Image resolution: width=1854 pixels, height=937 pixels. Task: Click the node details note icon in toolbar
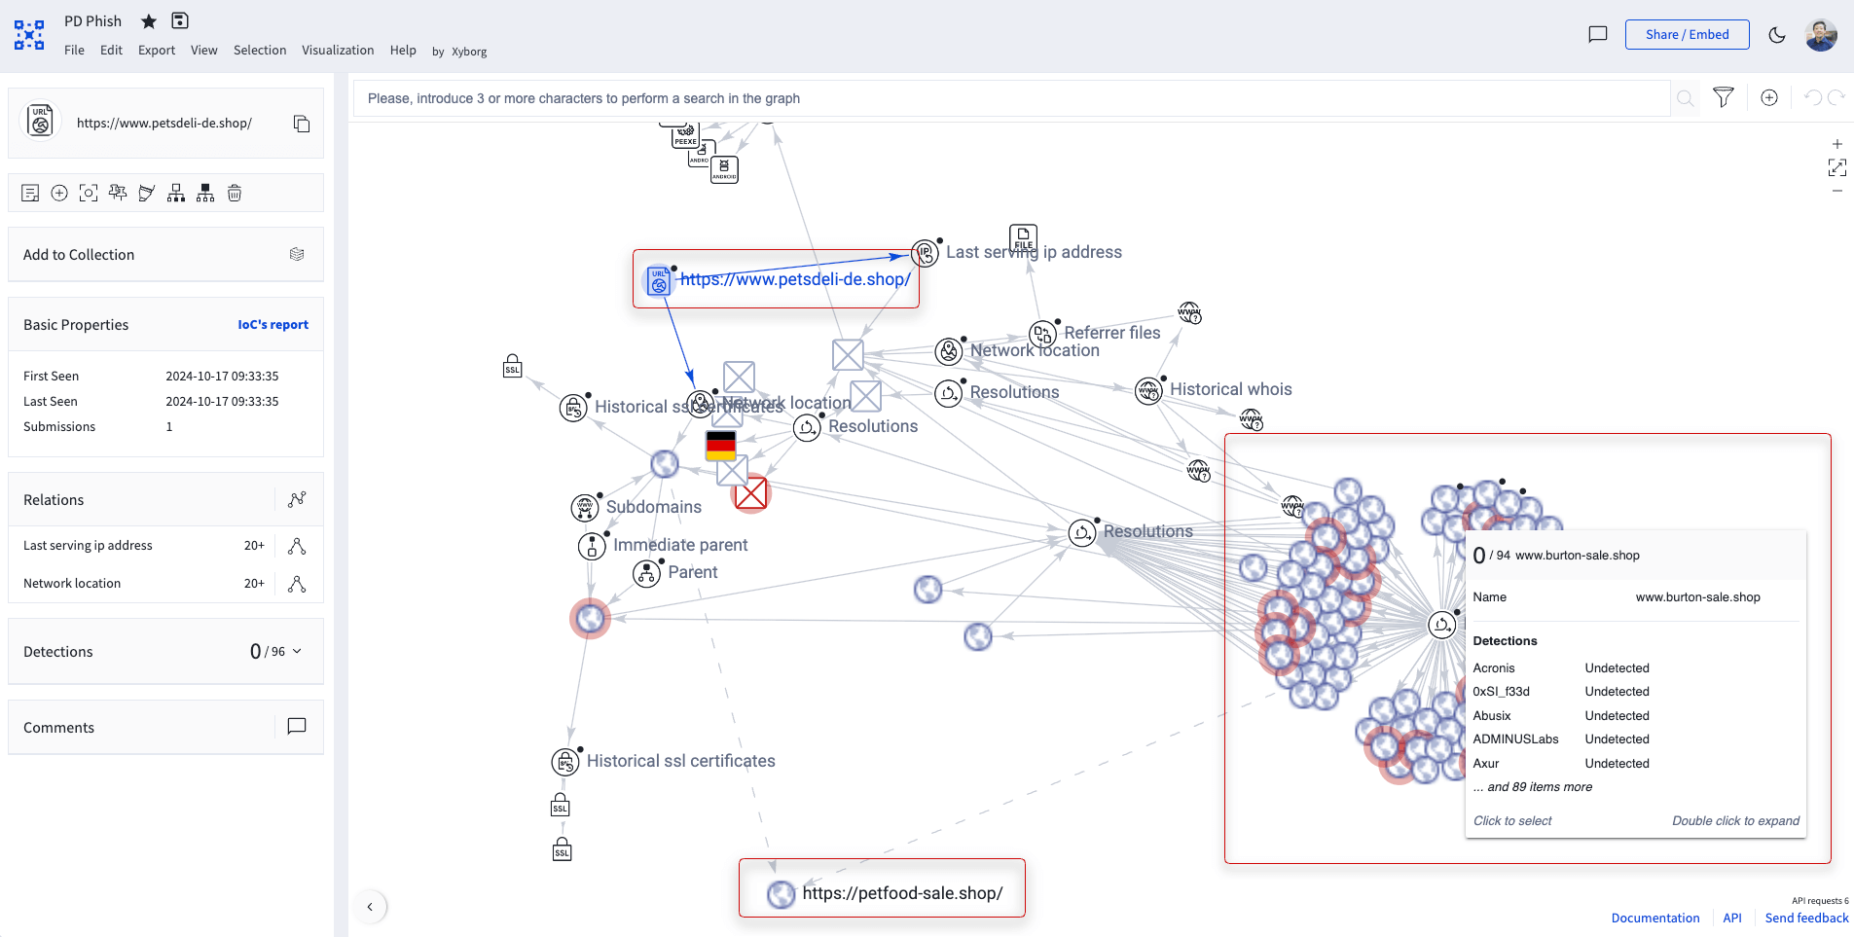30,193
